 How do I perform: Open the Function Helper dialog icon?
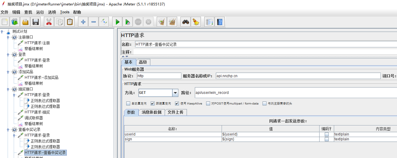(209, 22)
